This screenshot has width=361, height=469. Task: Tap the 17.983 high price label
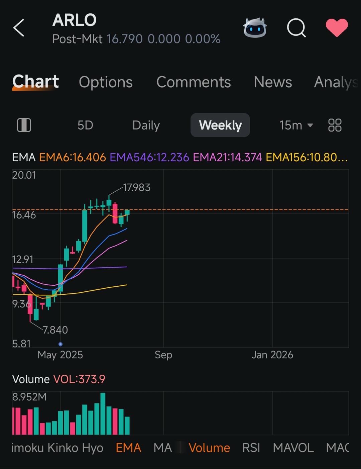(137, 187)
